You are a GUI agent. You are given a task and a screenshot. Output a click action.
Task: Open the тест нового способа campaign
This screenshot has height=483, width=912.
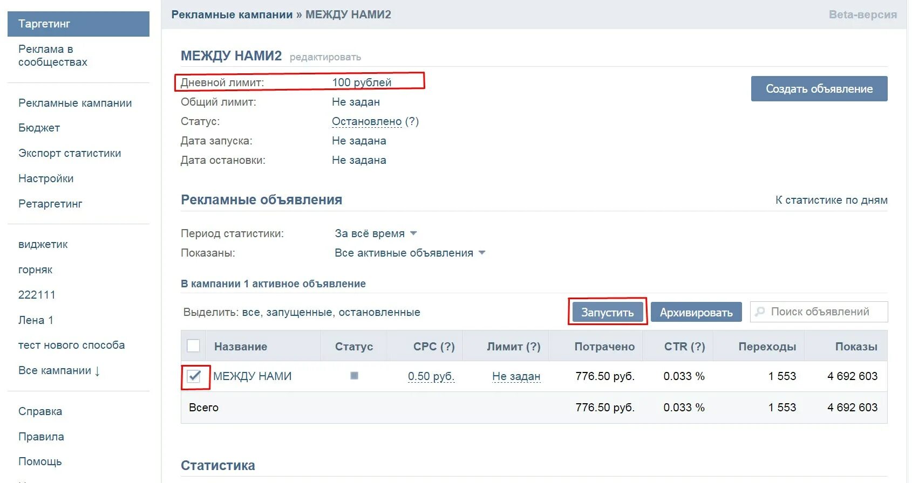[72, 345]
